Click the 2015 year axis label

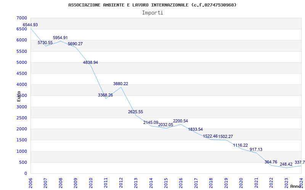coord(166,183)
